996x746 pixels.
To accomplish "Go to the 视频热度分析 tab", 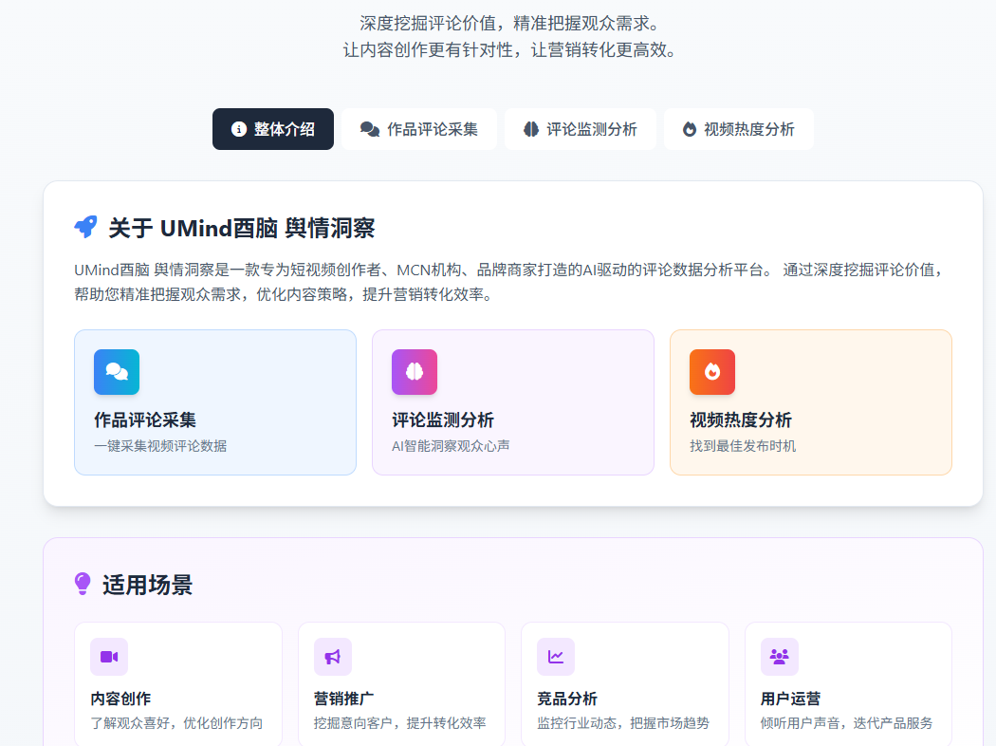I will 739,129.
